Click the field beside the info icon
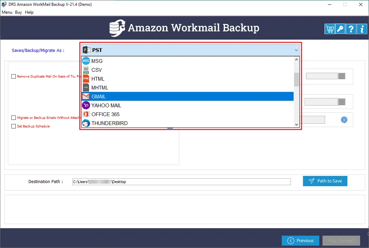This screenshot has height=248, width=369. click(x=313, y=120)
